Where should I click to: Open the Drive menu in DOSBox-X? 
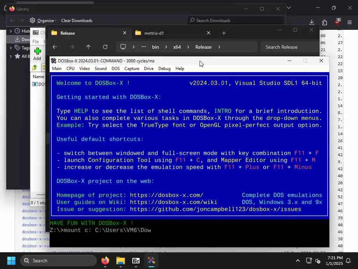tap(149, 69)
